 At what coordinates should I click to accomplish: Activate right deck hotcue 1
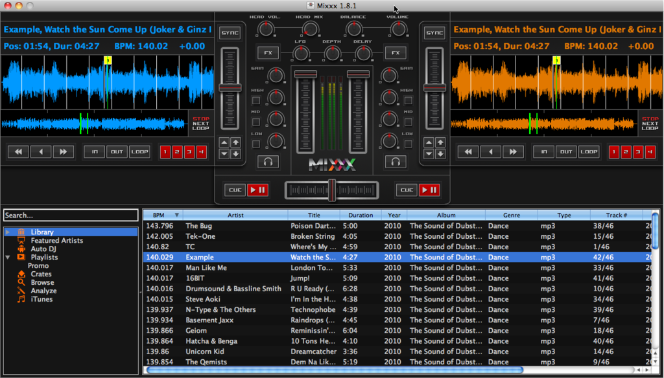[614, 152]
